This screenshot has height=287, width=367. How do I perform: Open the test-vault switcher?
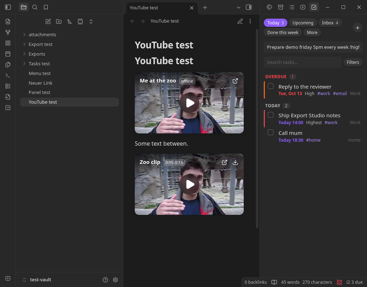[x=37, y=280]
